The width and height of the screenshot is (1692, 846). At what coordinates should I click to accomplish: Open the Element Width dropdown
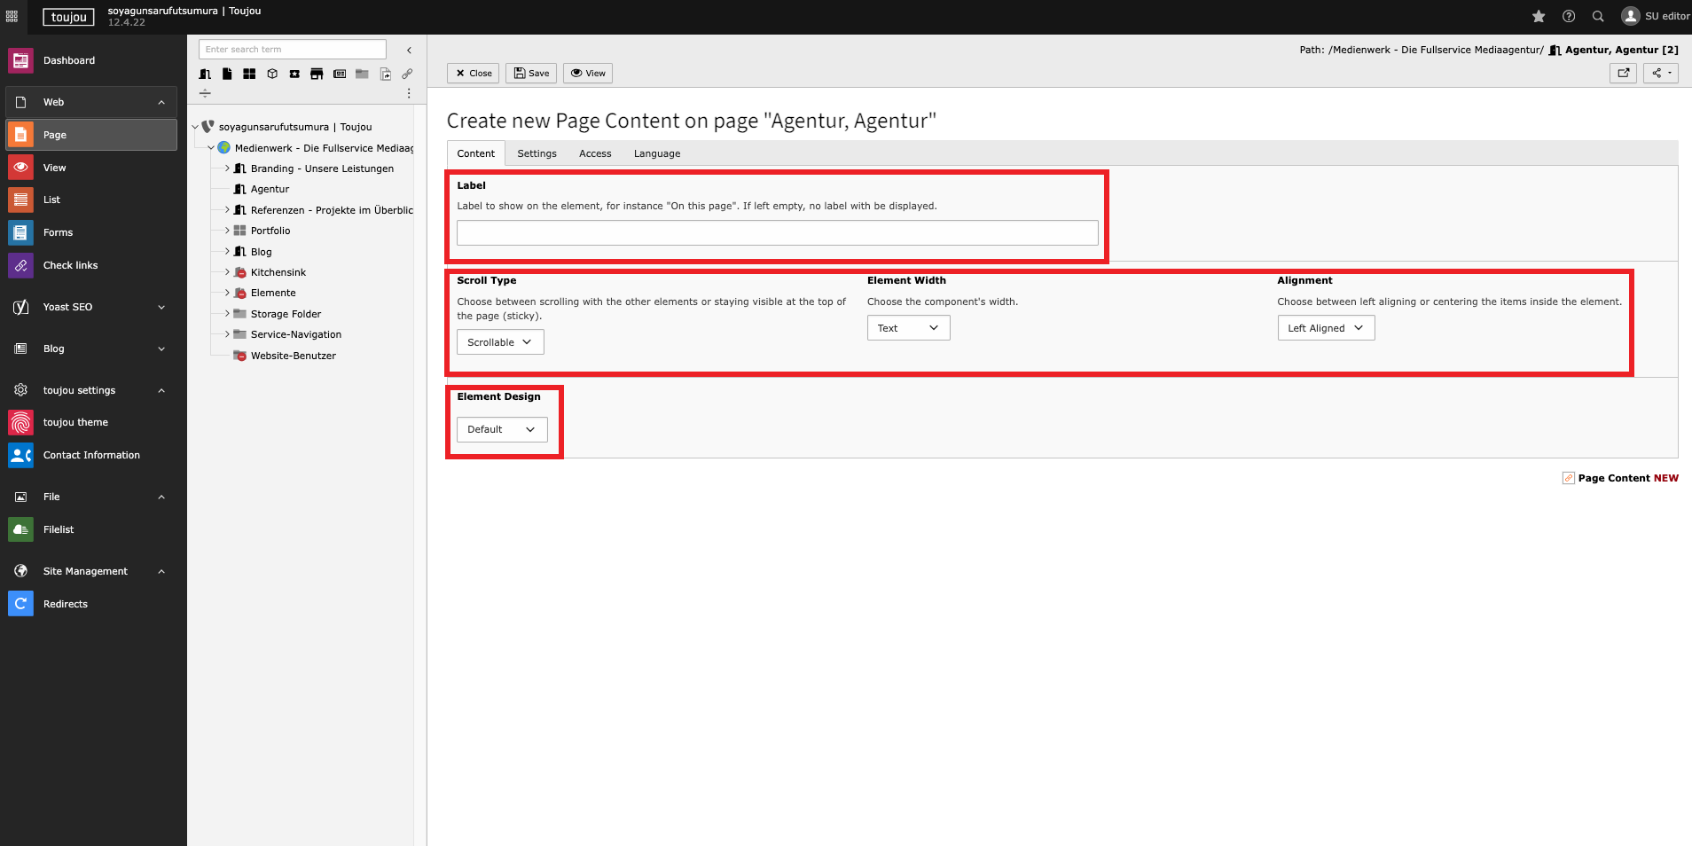pos(908,328)
